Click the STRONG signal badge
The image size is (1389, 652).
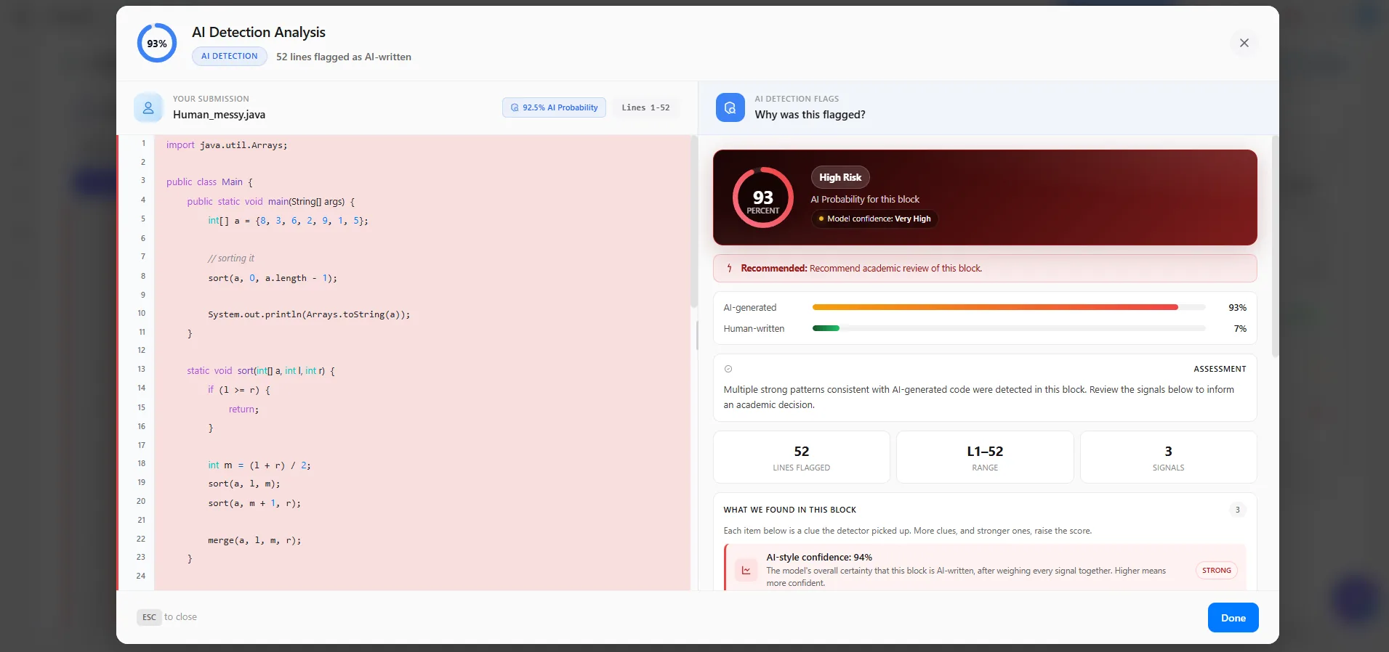pyautogui.click(x=1216, y=570)
